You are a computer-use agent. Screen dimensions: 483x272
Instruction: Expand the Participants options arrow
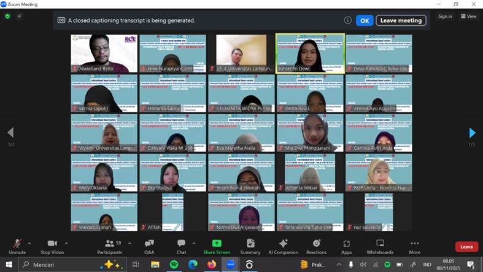128,243
